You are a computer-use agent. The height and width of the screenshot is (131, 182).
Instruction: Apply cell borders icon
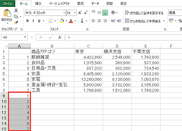(x=50, y=21)
